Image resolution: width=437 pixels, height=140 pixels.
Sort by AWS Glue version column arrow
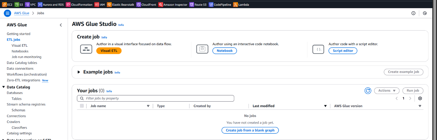420,106
